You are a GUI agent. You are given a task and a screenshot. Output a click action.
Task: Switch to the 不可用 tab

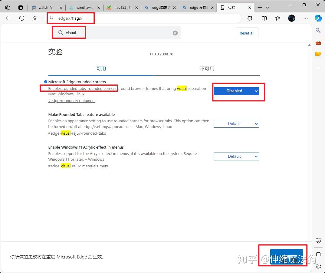(207, 68)
